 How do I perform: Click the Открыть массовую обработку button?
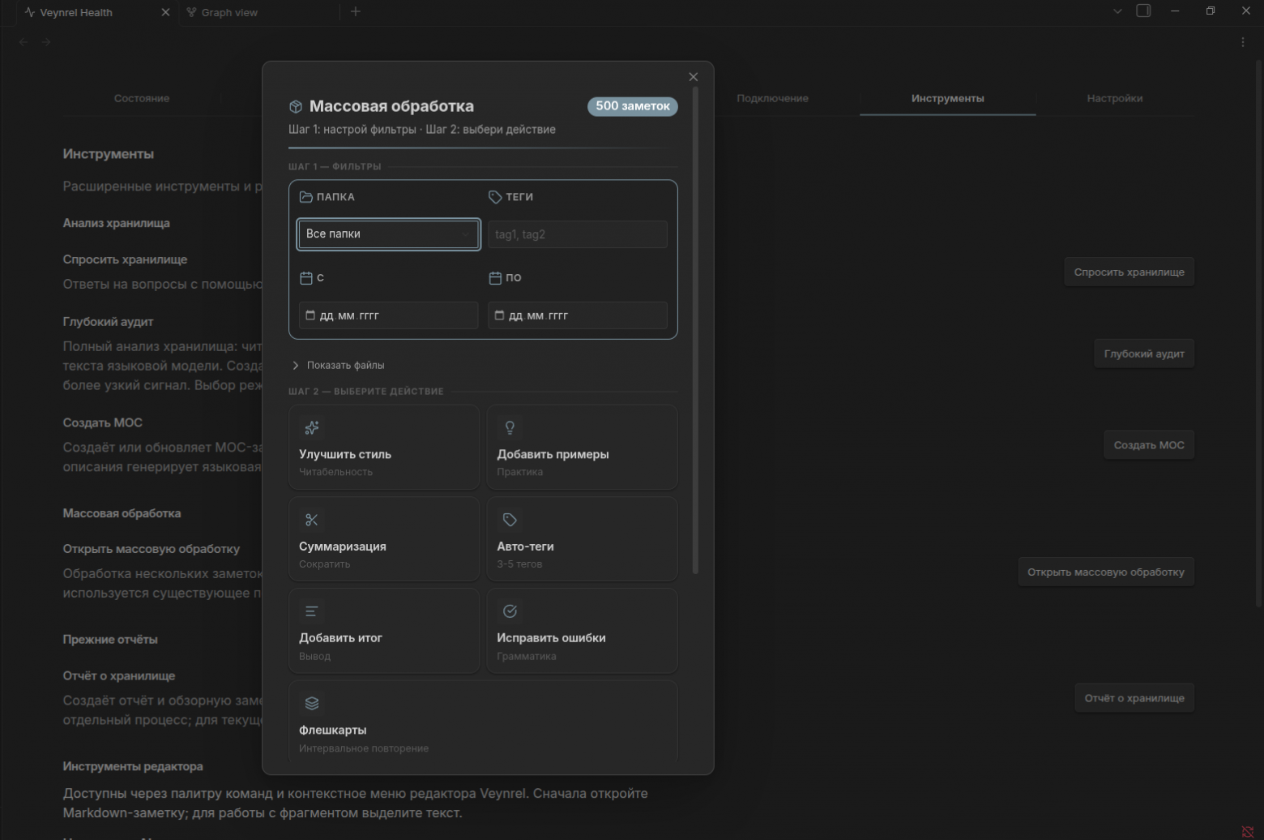coord(1106,572)
